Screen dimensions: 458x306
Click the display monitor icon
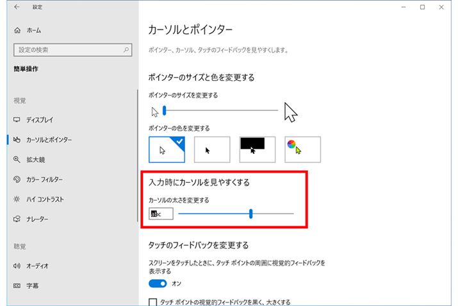pos(17,120)
